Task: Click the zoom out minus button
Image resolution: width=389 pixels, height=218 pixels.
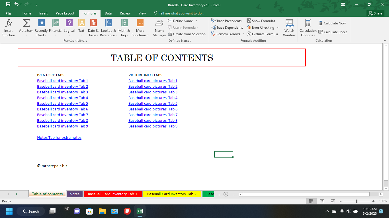Action: [340, 201]
